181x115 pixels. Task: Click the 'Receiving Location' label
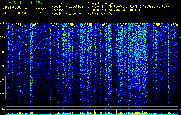pyautogui.click(x=67, y=7)
